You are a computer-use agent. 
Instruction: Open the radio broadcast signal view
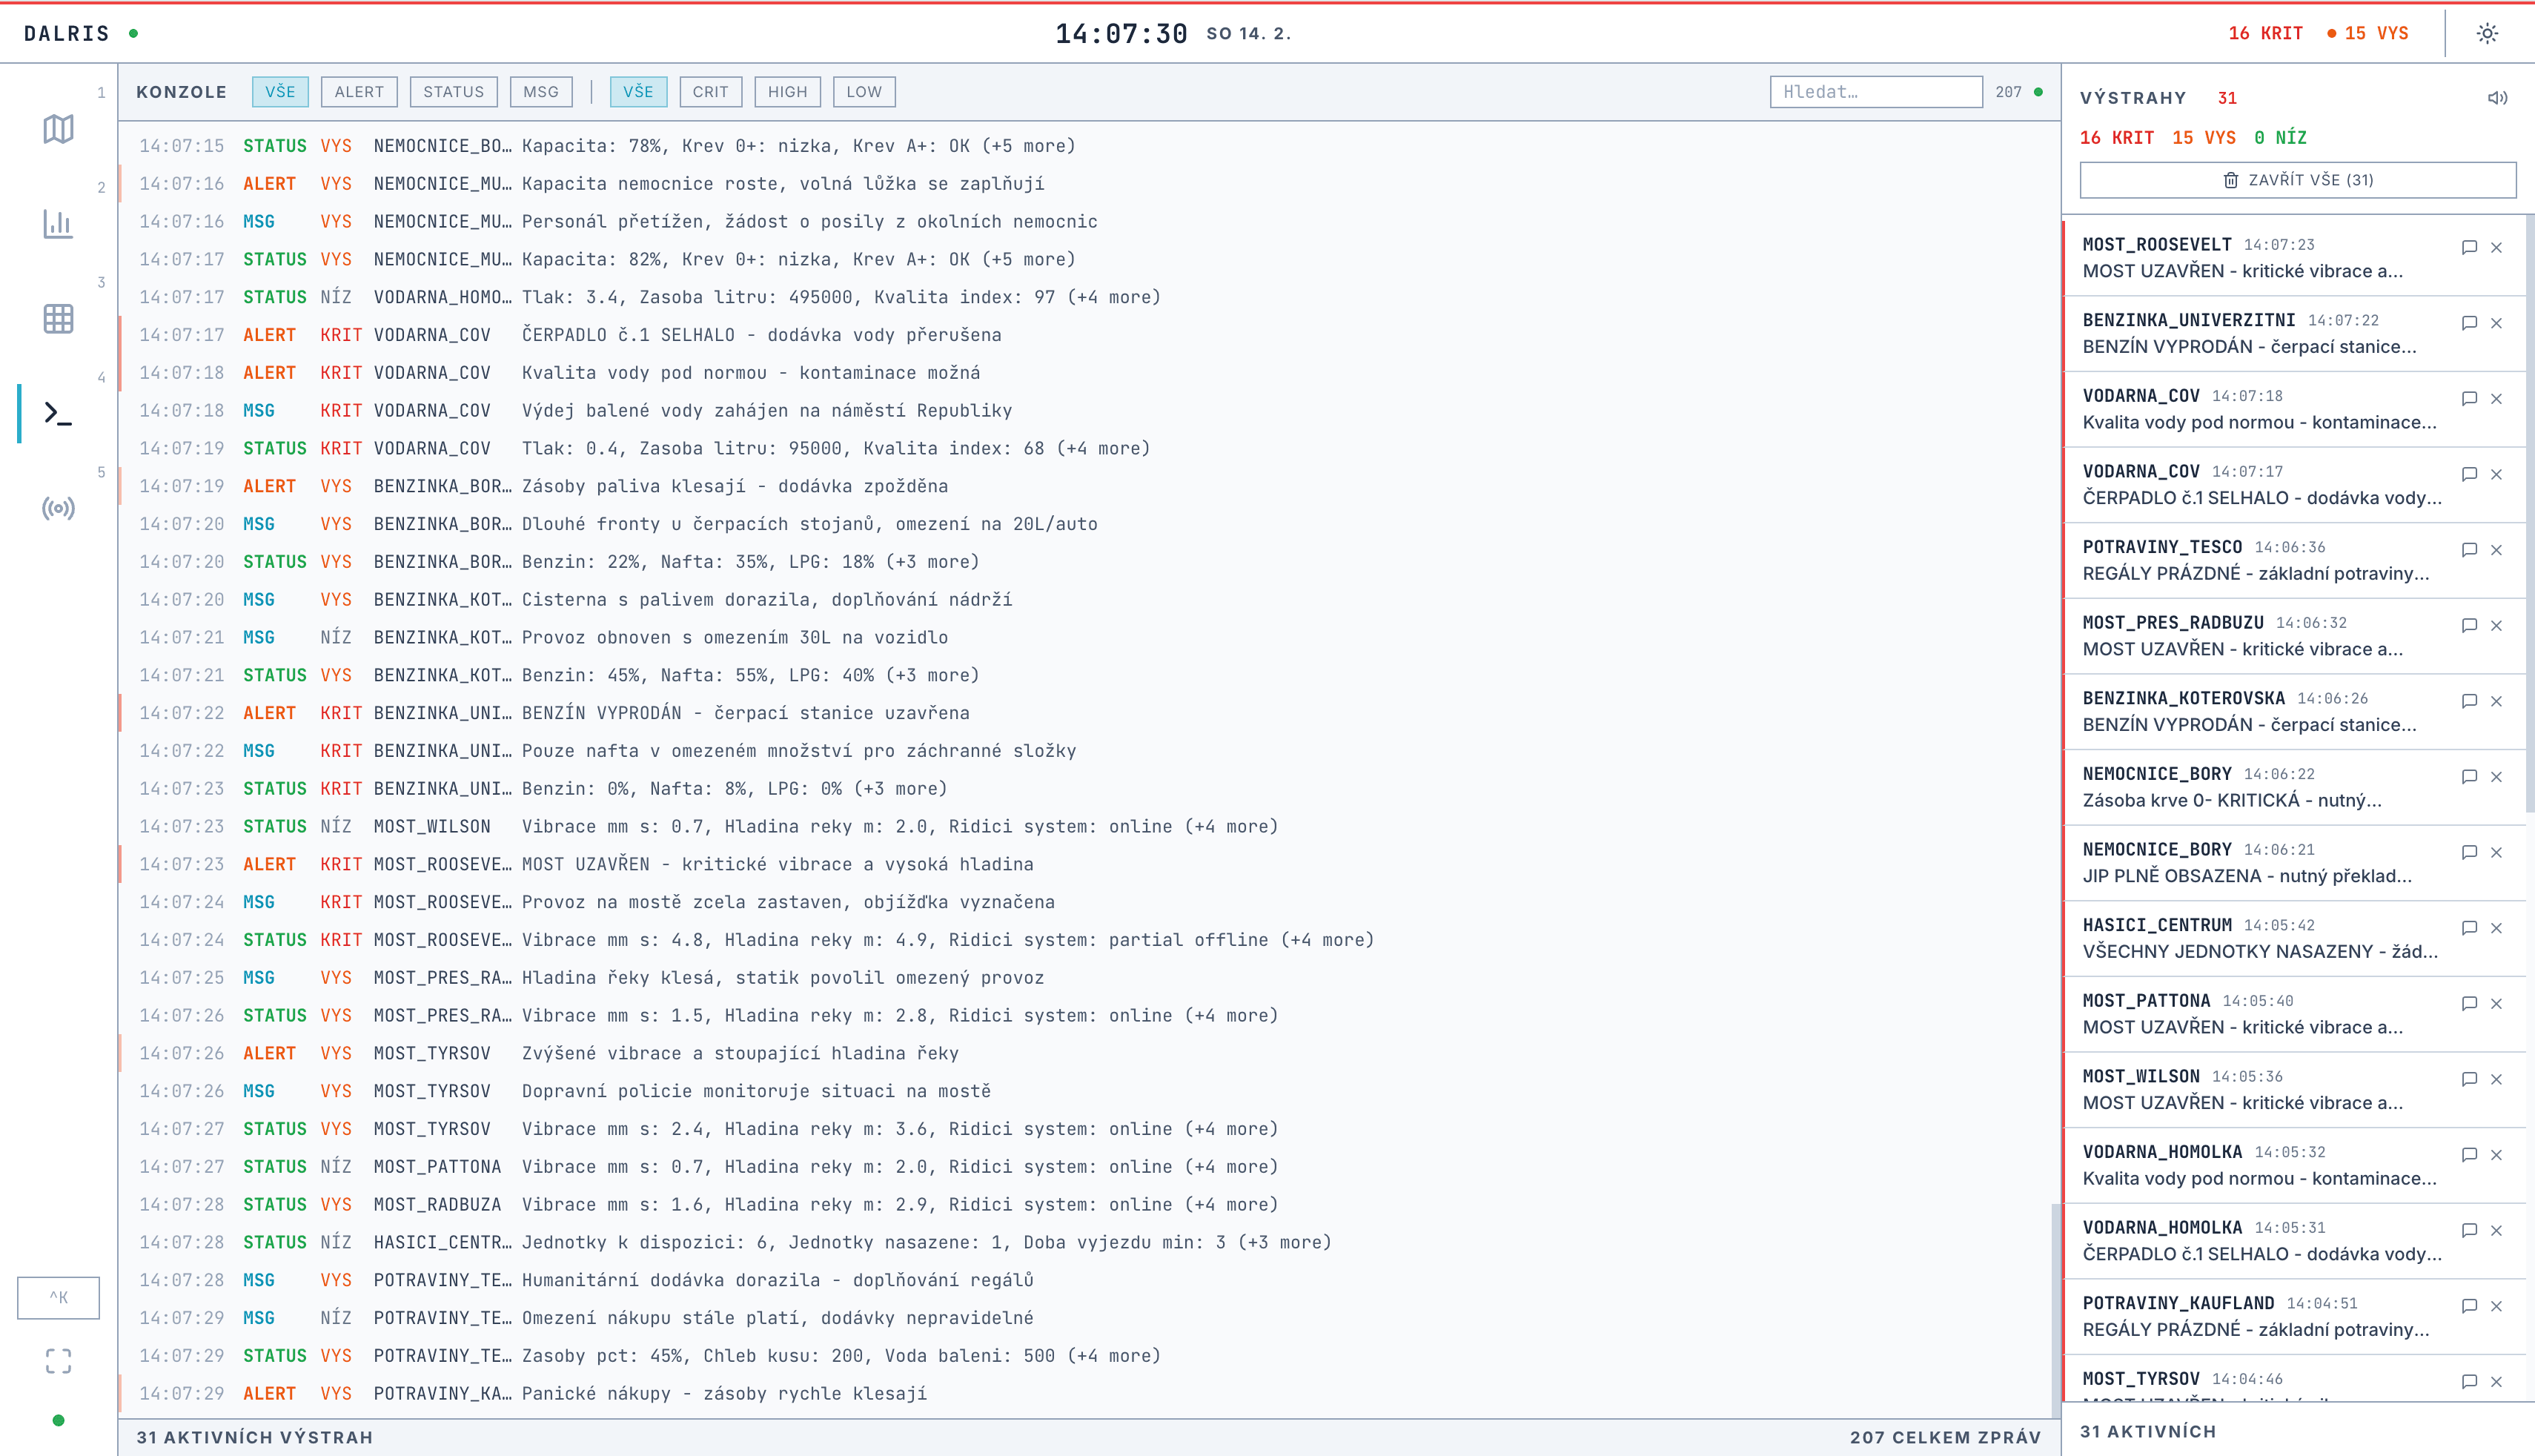[58, 508]
